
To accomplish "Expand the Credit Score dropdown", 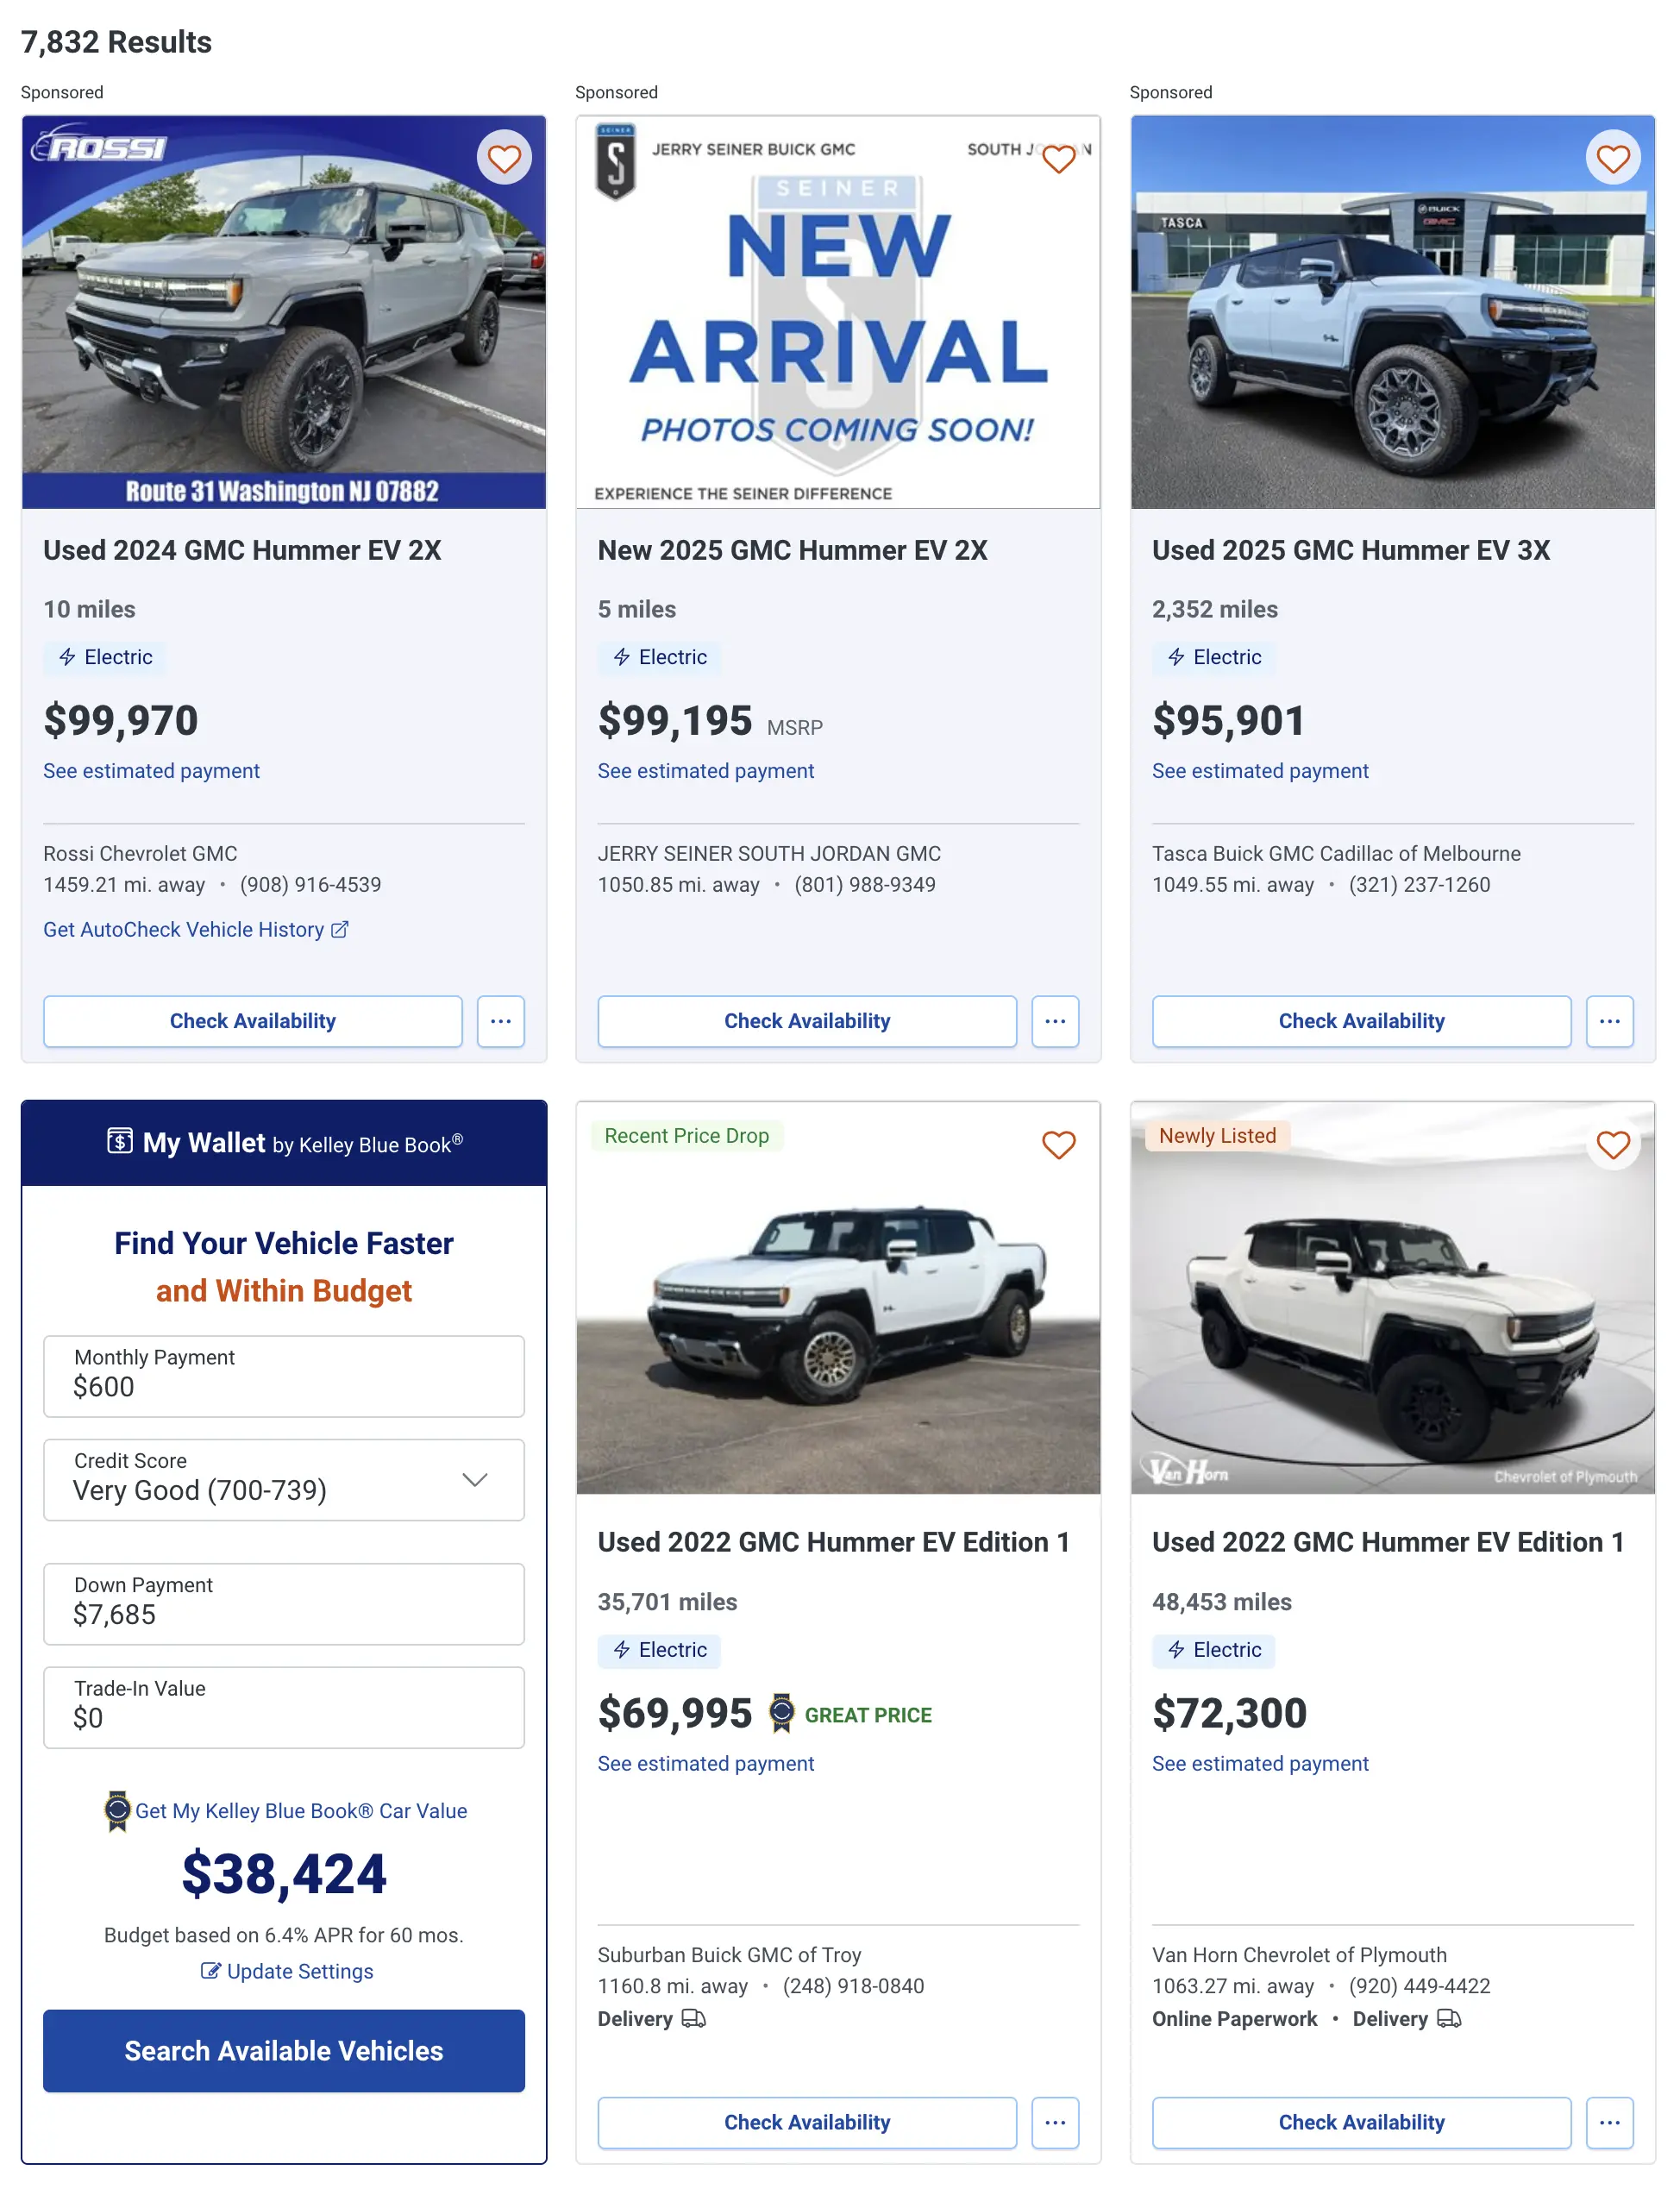I will (x=284, y=1479).
